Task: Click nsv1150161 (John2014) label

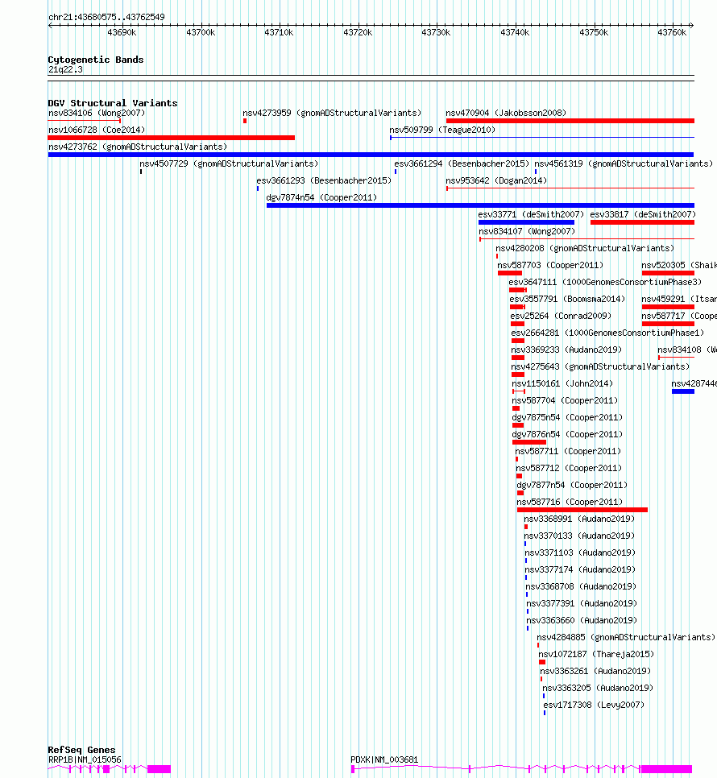Action: pos(562,383)
